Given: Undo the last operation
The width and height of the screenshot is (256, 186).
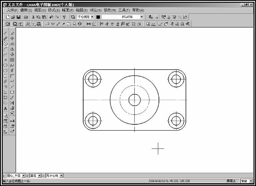Looking at the screenshot, I should tap(51, 17).
